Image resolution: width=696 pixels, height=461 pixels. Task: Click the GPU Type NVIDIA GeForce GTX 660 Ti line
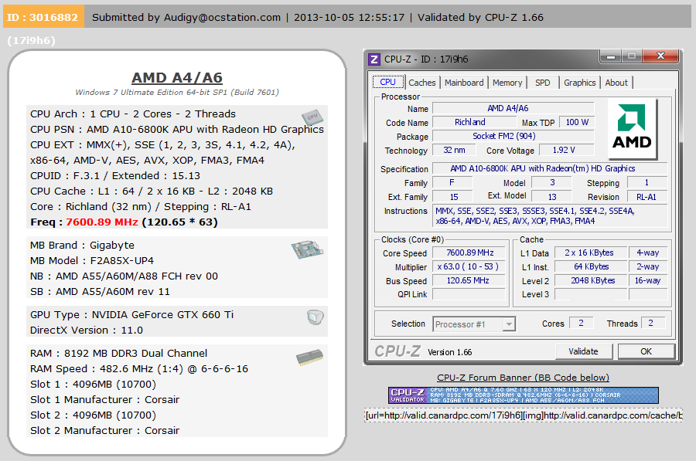click(x=131, y=315)
